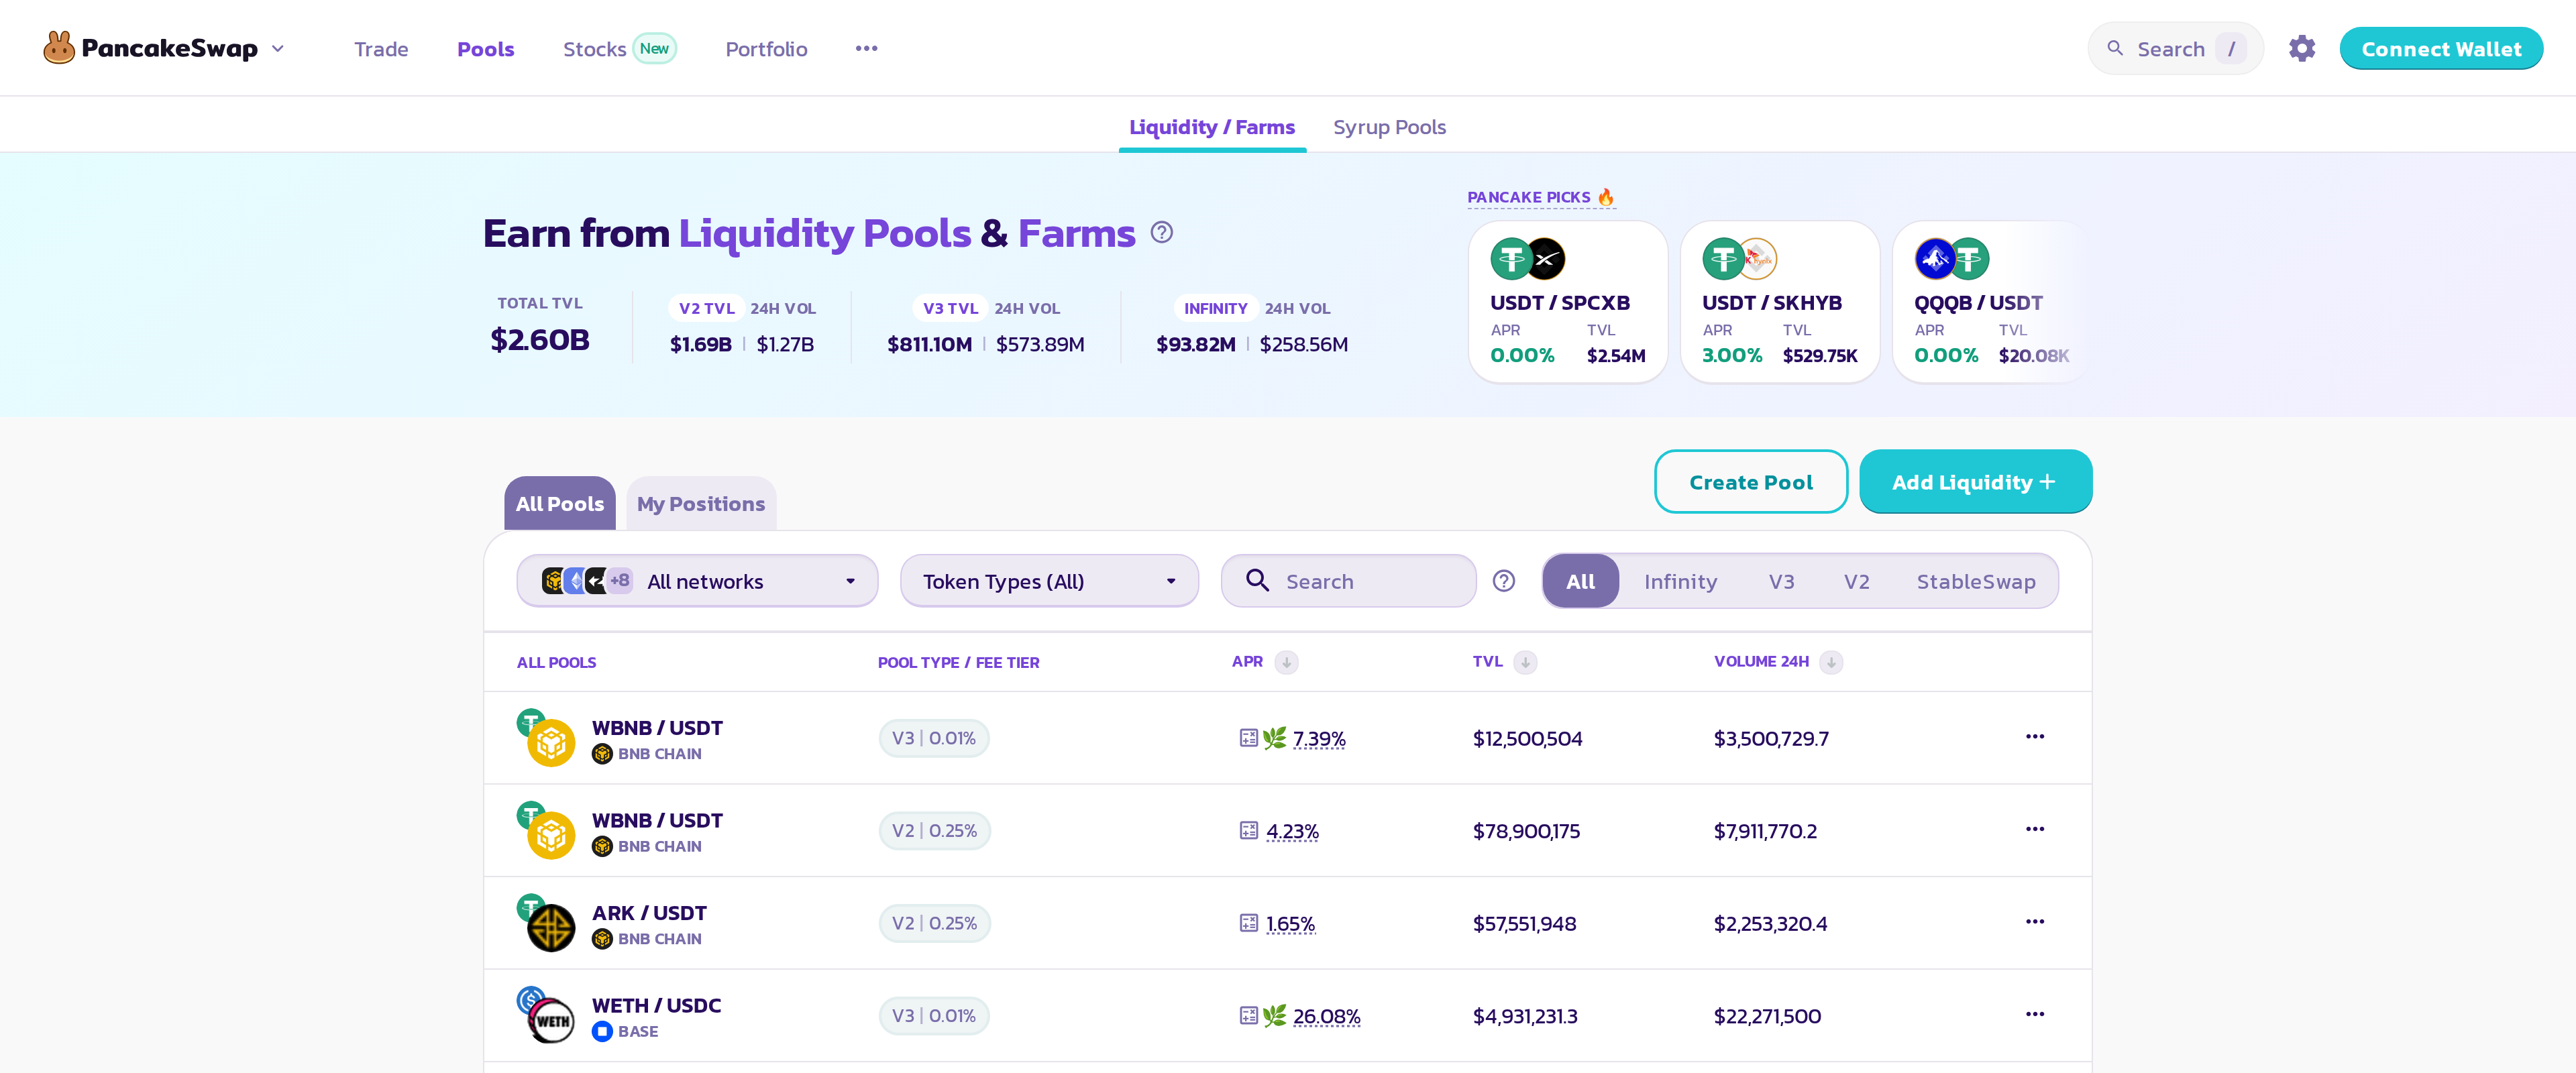Open more actions for WBNB/USDT V2 0.25% row

click(x=2034, y=829)
